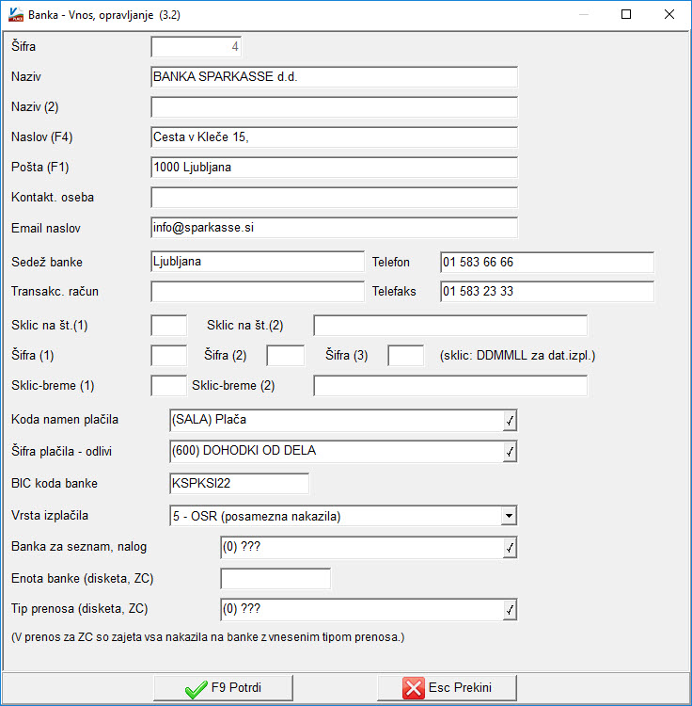Click the Naslov (F4) address field
This screenshot has height=706, width=692.
tap(334, 137)
